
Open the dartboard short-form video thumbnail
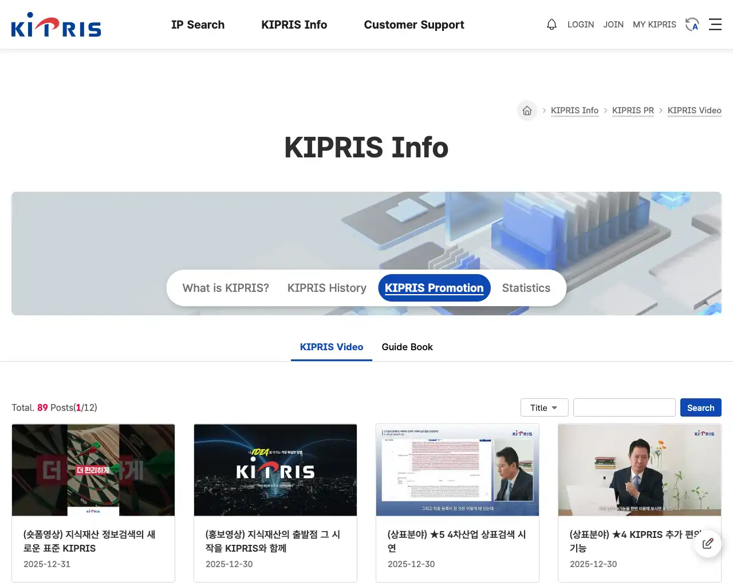click(x=93, y=470)
